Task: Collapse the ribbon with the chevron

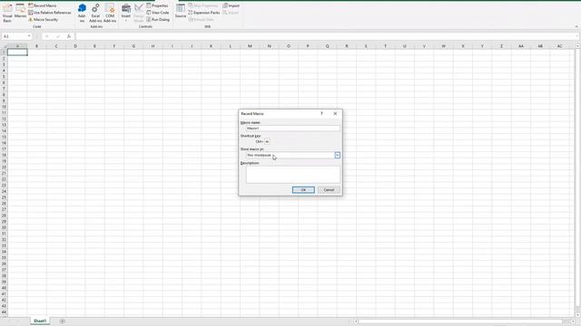Action: pos(576,26)
